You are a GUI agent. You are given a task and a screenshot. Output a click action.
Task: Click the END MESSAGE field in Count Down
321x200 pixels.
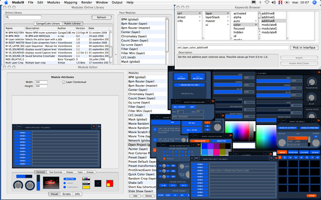pos(188,117)
